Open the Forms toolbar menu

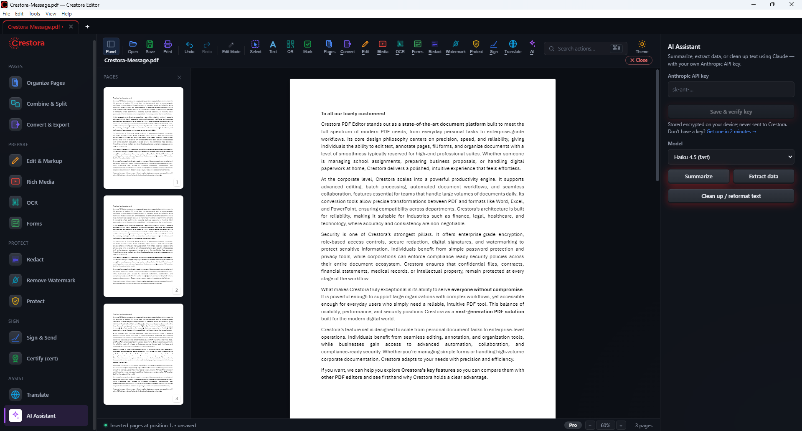(417, 47)
